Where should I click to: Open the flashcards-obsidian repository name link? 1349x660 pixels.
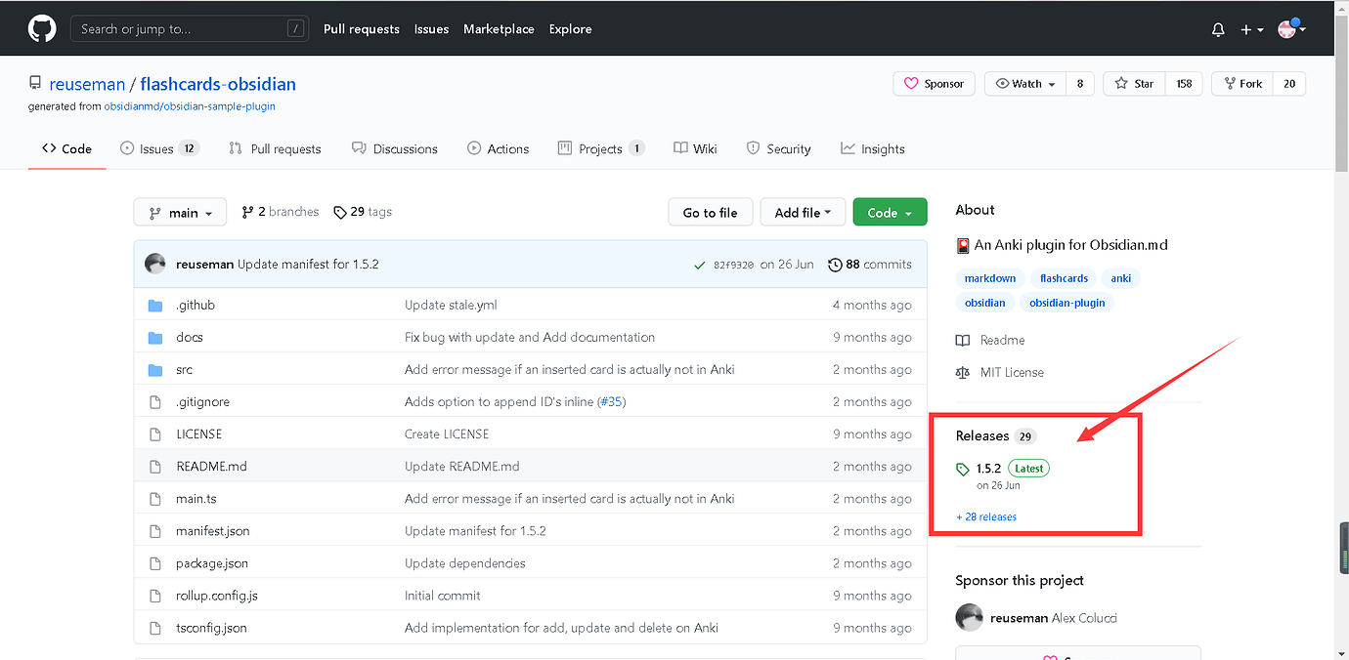pos(218,84)
